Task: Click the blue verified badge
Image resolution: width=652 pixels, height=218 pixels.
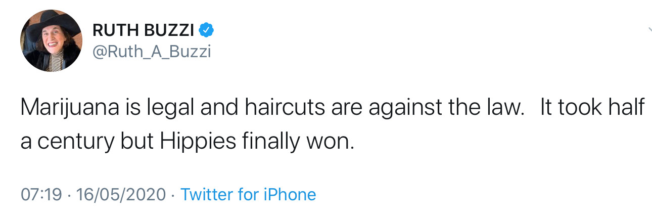Action: pyautogui.click(x=207, y=30)
